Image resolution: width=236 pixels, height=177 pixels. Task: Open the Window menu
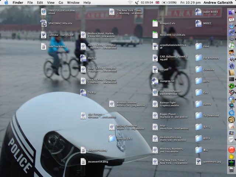tap(73, 3)
